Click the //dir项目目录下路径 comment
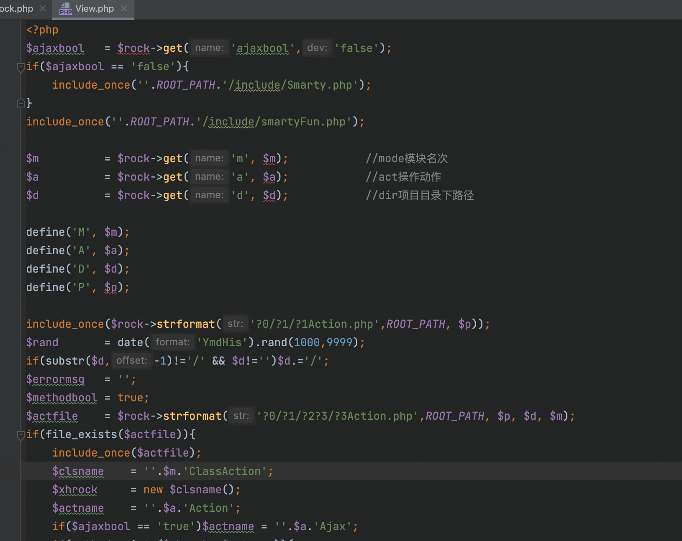 [x=420, y=196]
